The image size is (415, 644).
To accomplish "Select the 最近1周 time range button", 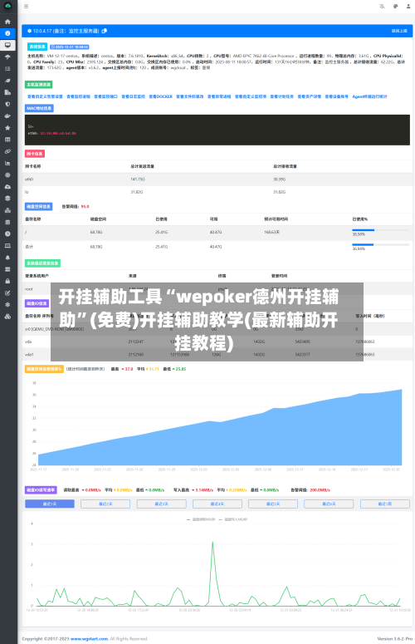I will pyautogui.click(x=385, y=504).
